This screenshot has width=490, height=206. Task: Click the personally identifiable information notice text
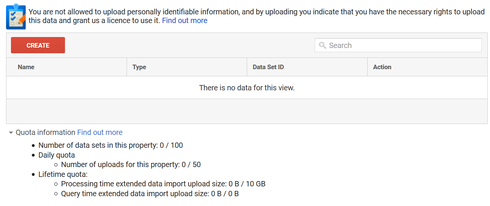[x=256, y=12]
